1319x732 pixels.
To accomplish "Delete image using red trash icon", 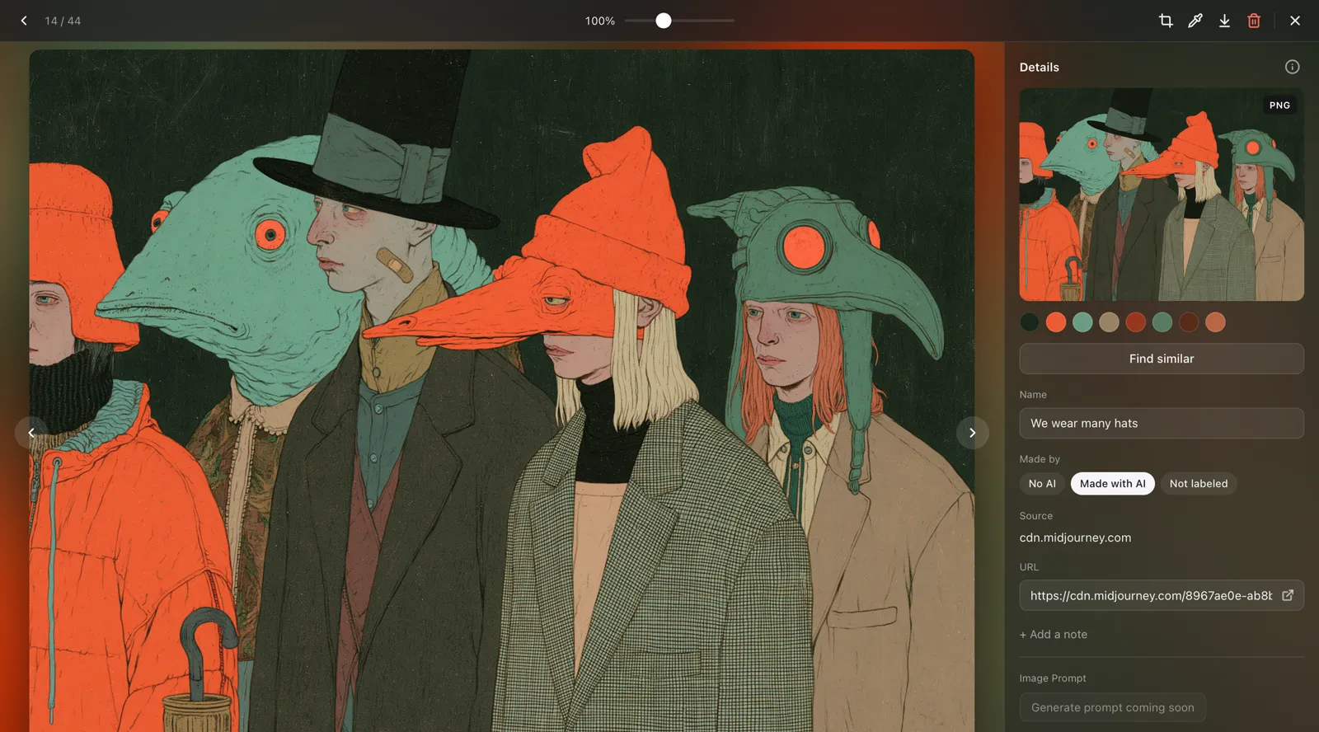I will 1254,21.
